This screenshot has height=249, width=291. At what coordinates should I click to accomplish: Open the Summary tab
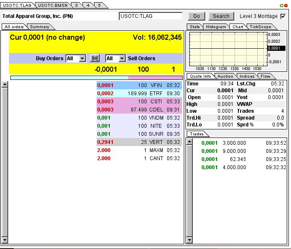point(39,27)
